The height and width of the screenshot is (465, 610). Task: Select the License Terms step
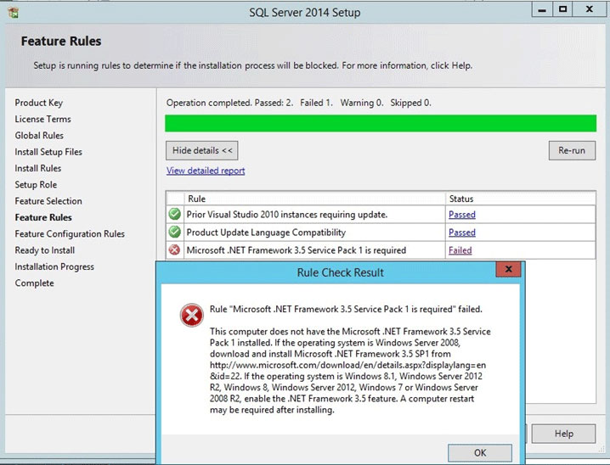click(x=42, y=120)
